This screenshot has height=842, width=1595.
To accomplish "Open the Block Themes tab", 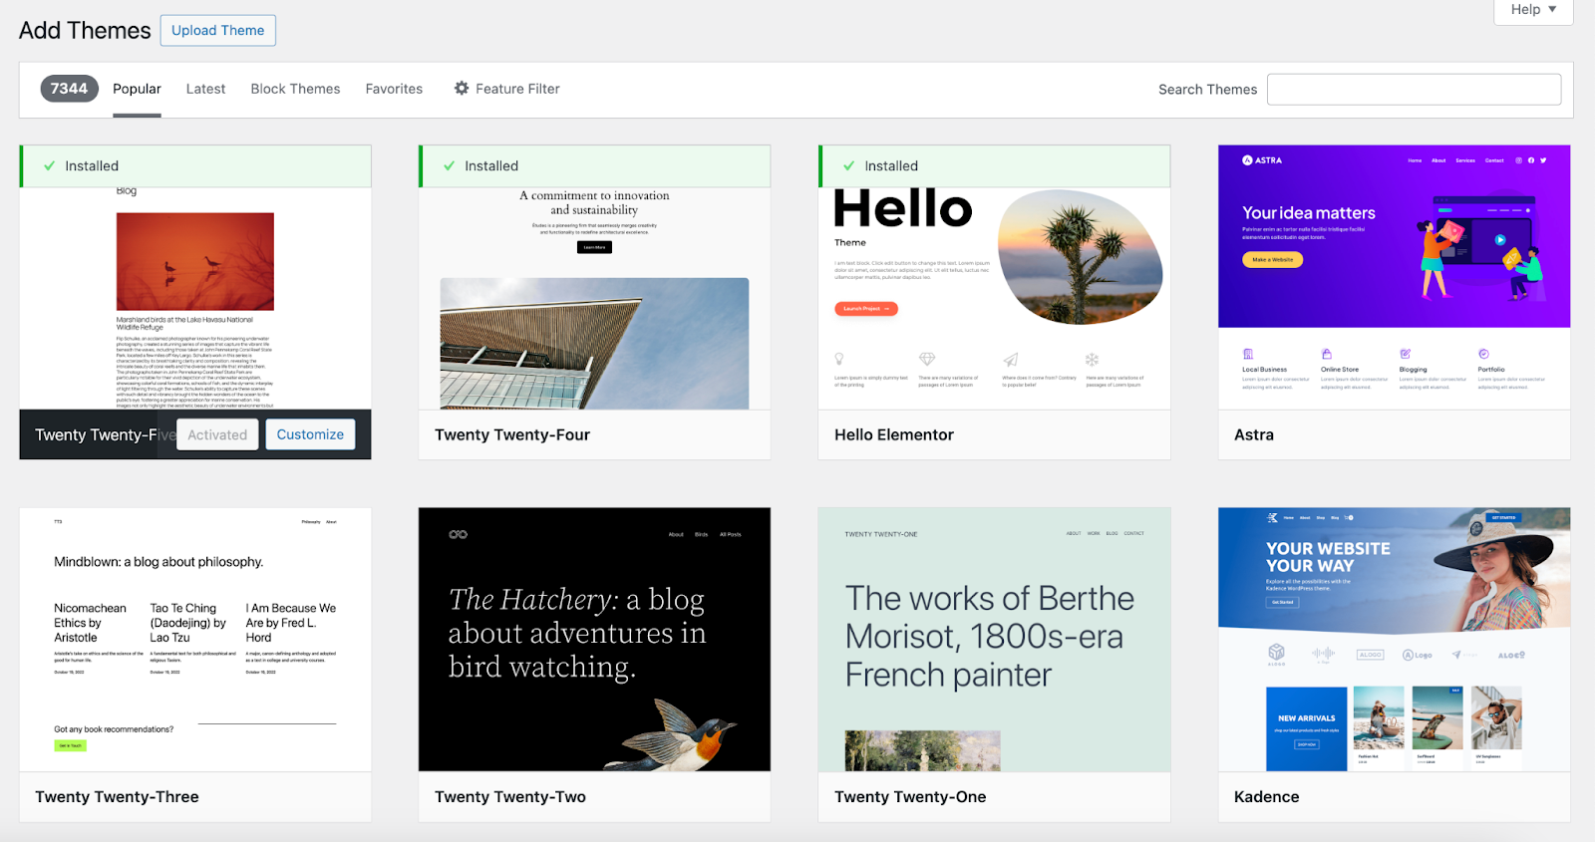I will click(x=295, y=89).
